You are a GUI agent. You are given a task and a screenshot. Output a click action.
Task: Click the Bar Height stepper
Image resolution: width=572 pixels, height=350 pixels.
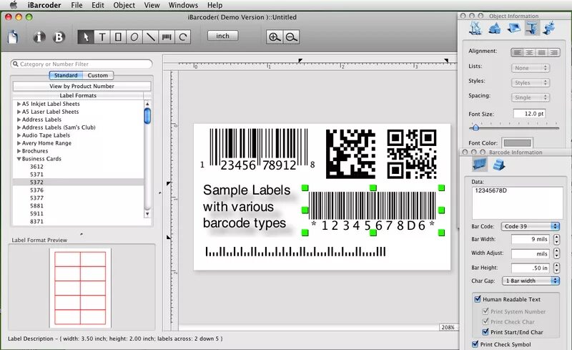pyautogui.click(x=556, y=268)
